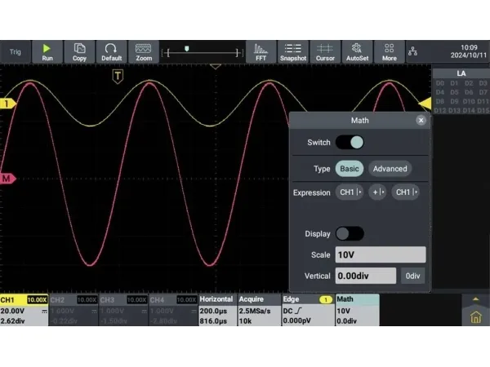Viewport: 490px width, 367px height.
Task: Open the More options menu
Action: [x=389, y=51]
